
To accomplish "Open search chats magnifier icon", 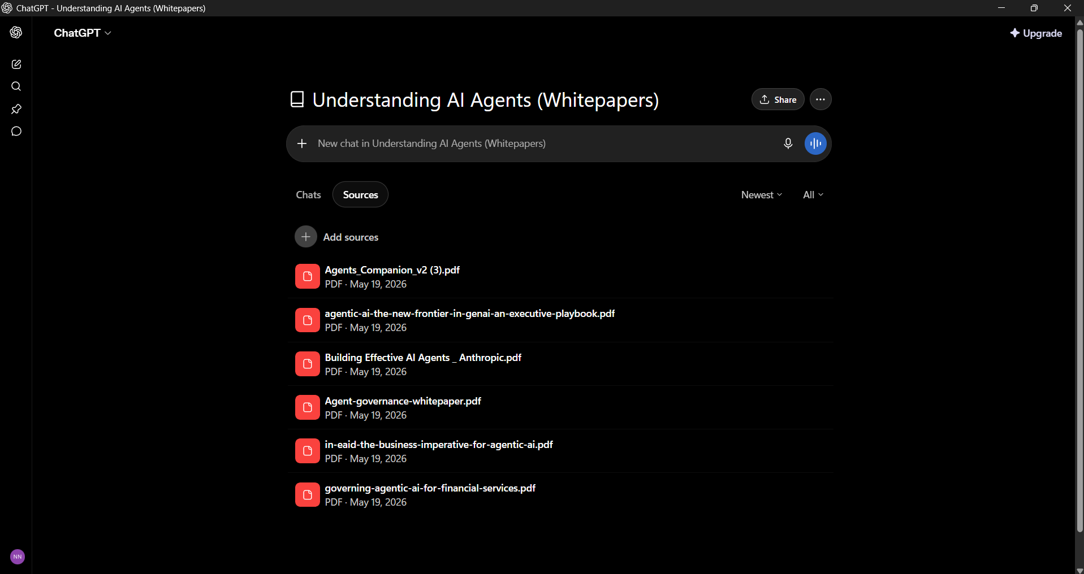I will coord(16,86).
